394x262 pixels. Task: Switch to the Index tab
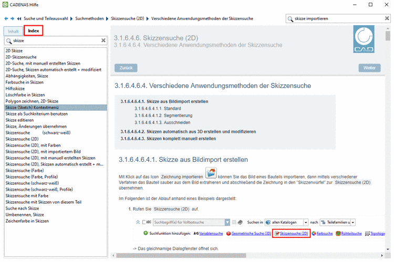tap(34, 30)
